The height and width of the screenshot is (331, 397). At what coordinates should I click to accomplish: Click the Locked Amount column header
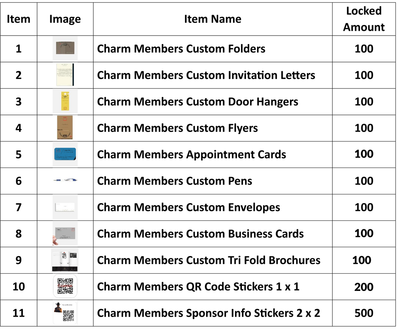(364, 19)
